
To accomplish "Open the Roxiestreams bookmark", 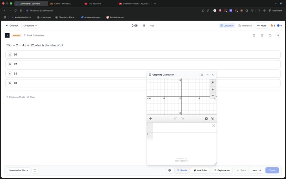I will tap(116, 17).
